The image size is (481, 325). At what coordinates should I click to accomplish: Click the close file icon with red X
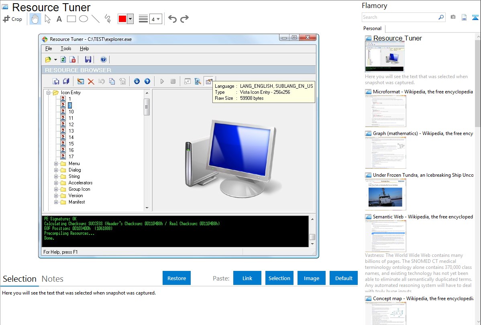(73, 59)
